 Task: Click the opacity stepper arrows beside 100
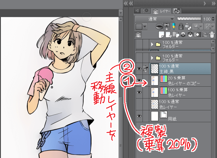point(213,19)
